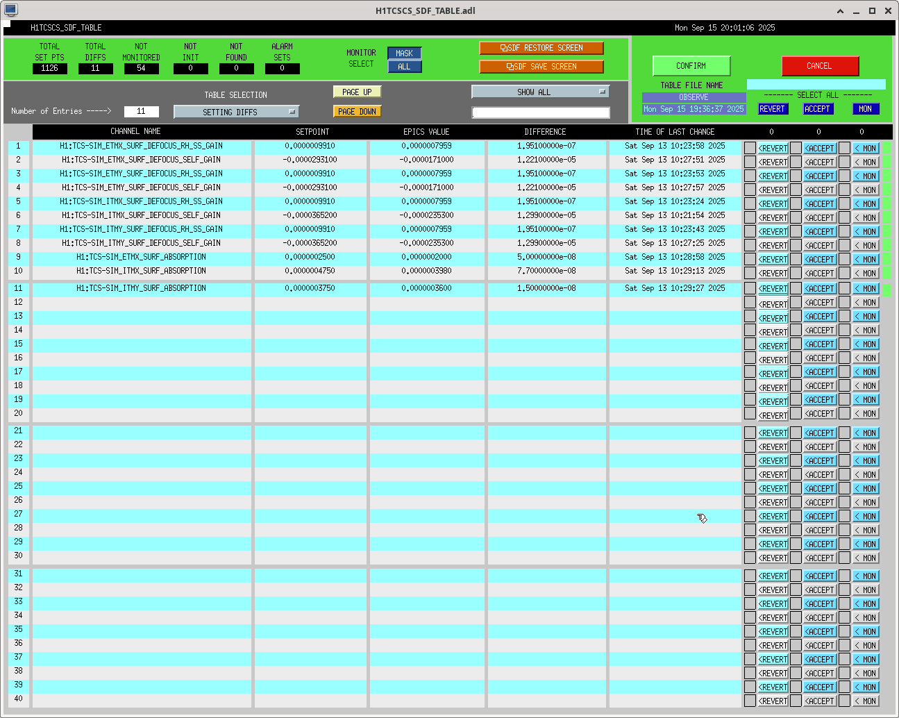Tick the accept checkbox on row 7

click(796, 231)
